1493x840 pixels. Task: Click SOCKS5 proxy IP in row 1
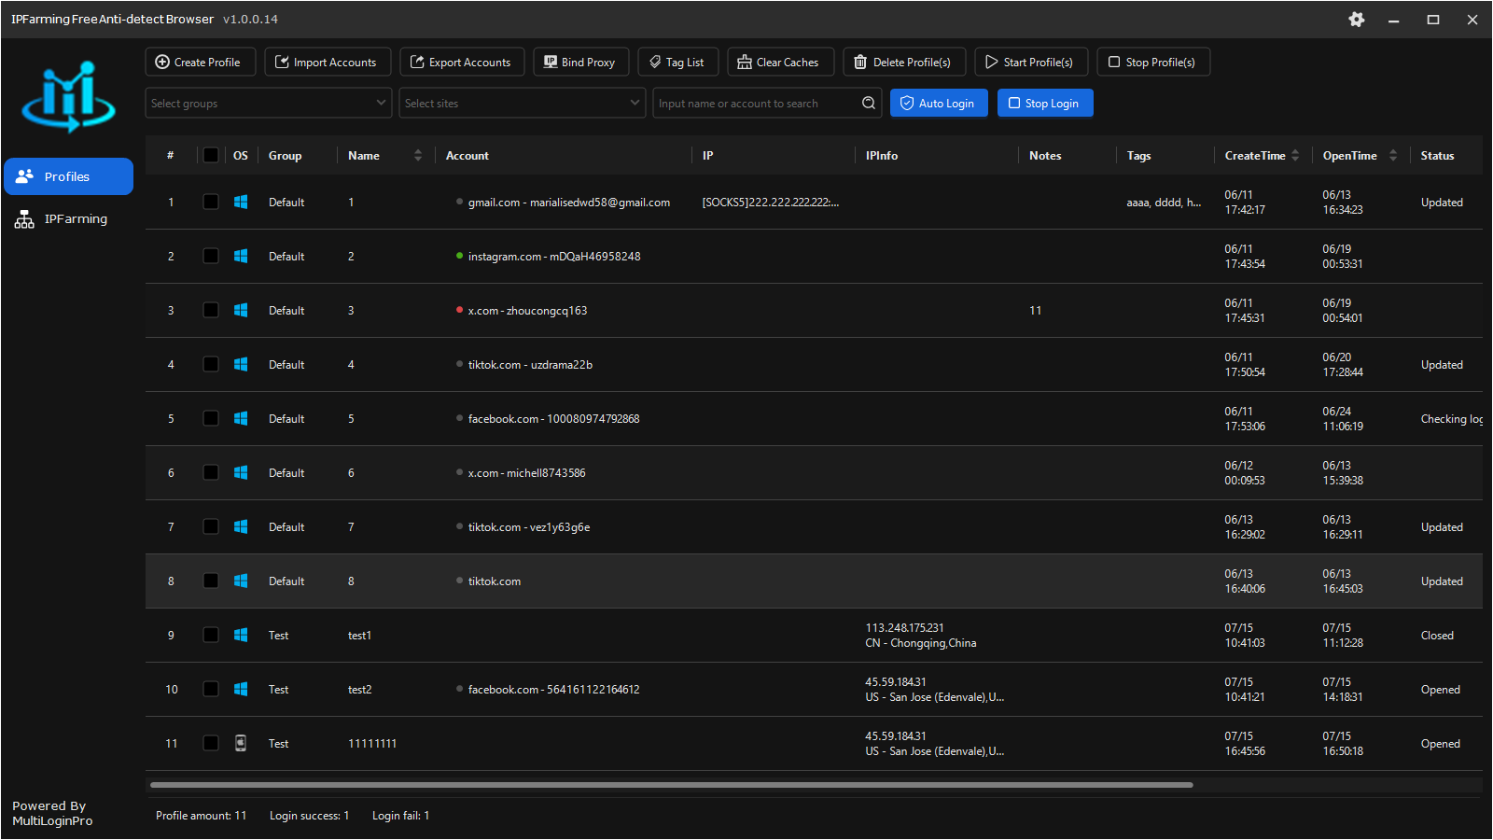tap(771, 202)
